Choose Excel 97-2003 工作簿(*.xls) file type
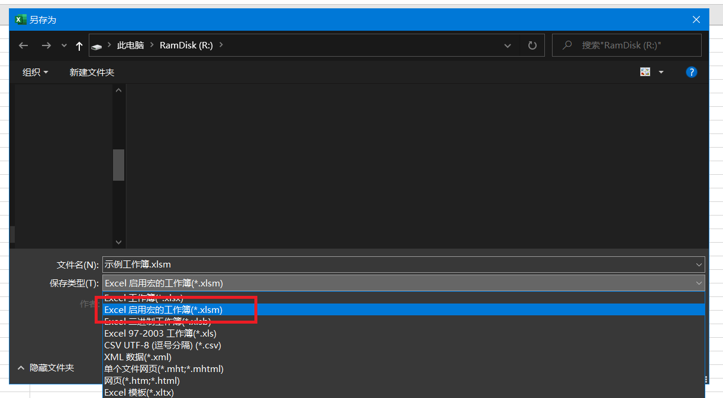The image size is (723, 398). click(x=404, y=333)
